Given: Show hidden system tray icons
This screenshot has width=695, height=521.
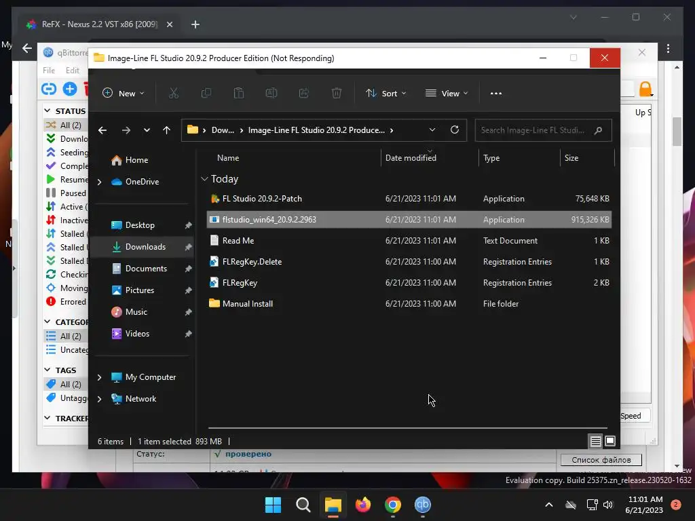Looking at the screenshot, I should (548, 505).
